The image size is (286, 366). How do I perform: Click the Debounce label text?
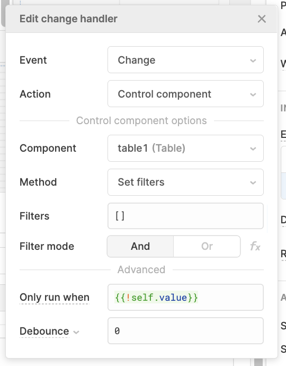(44, 331)
